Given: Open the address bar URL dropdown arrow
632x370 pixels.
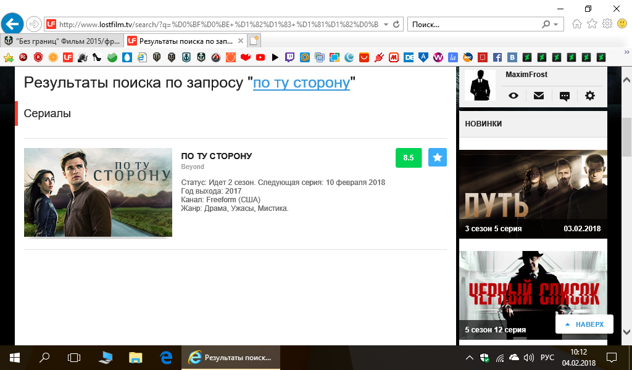Looking at the screenshot, I should coord(386,24).
